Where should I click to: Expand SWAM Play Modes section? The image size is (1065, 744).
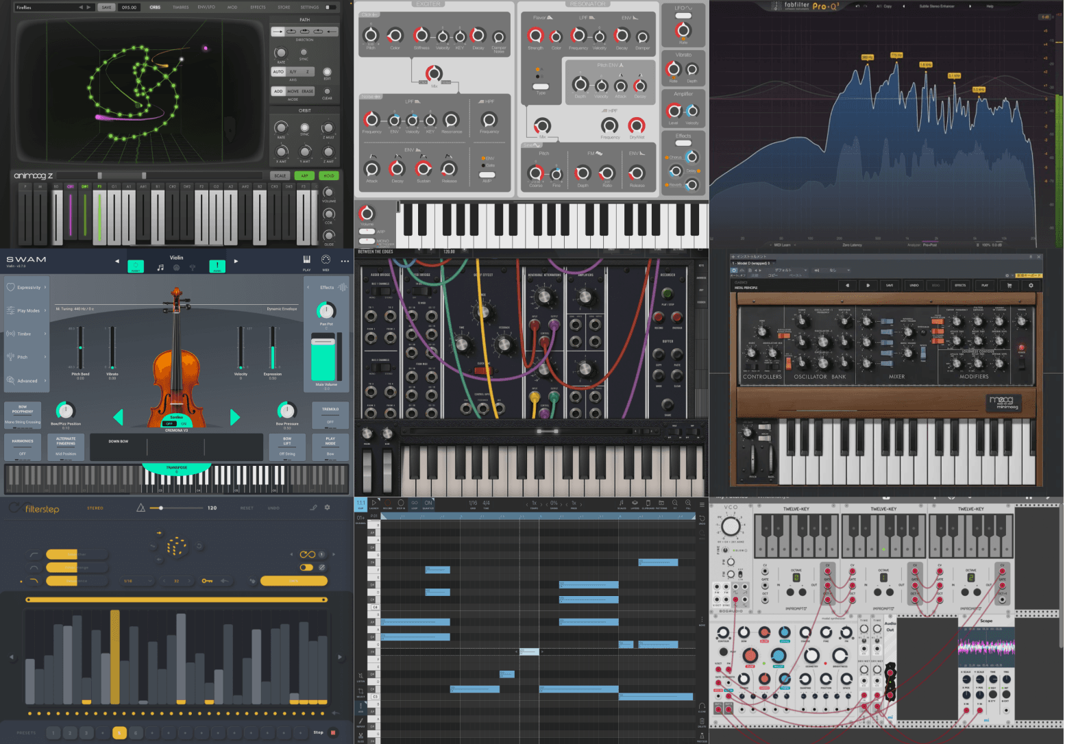click(26, 310)
